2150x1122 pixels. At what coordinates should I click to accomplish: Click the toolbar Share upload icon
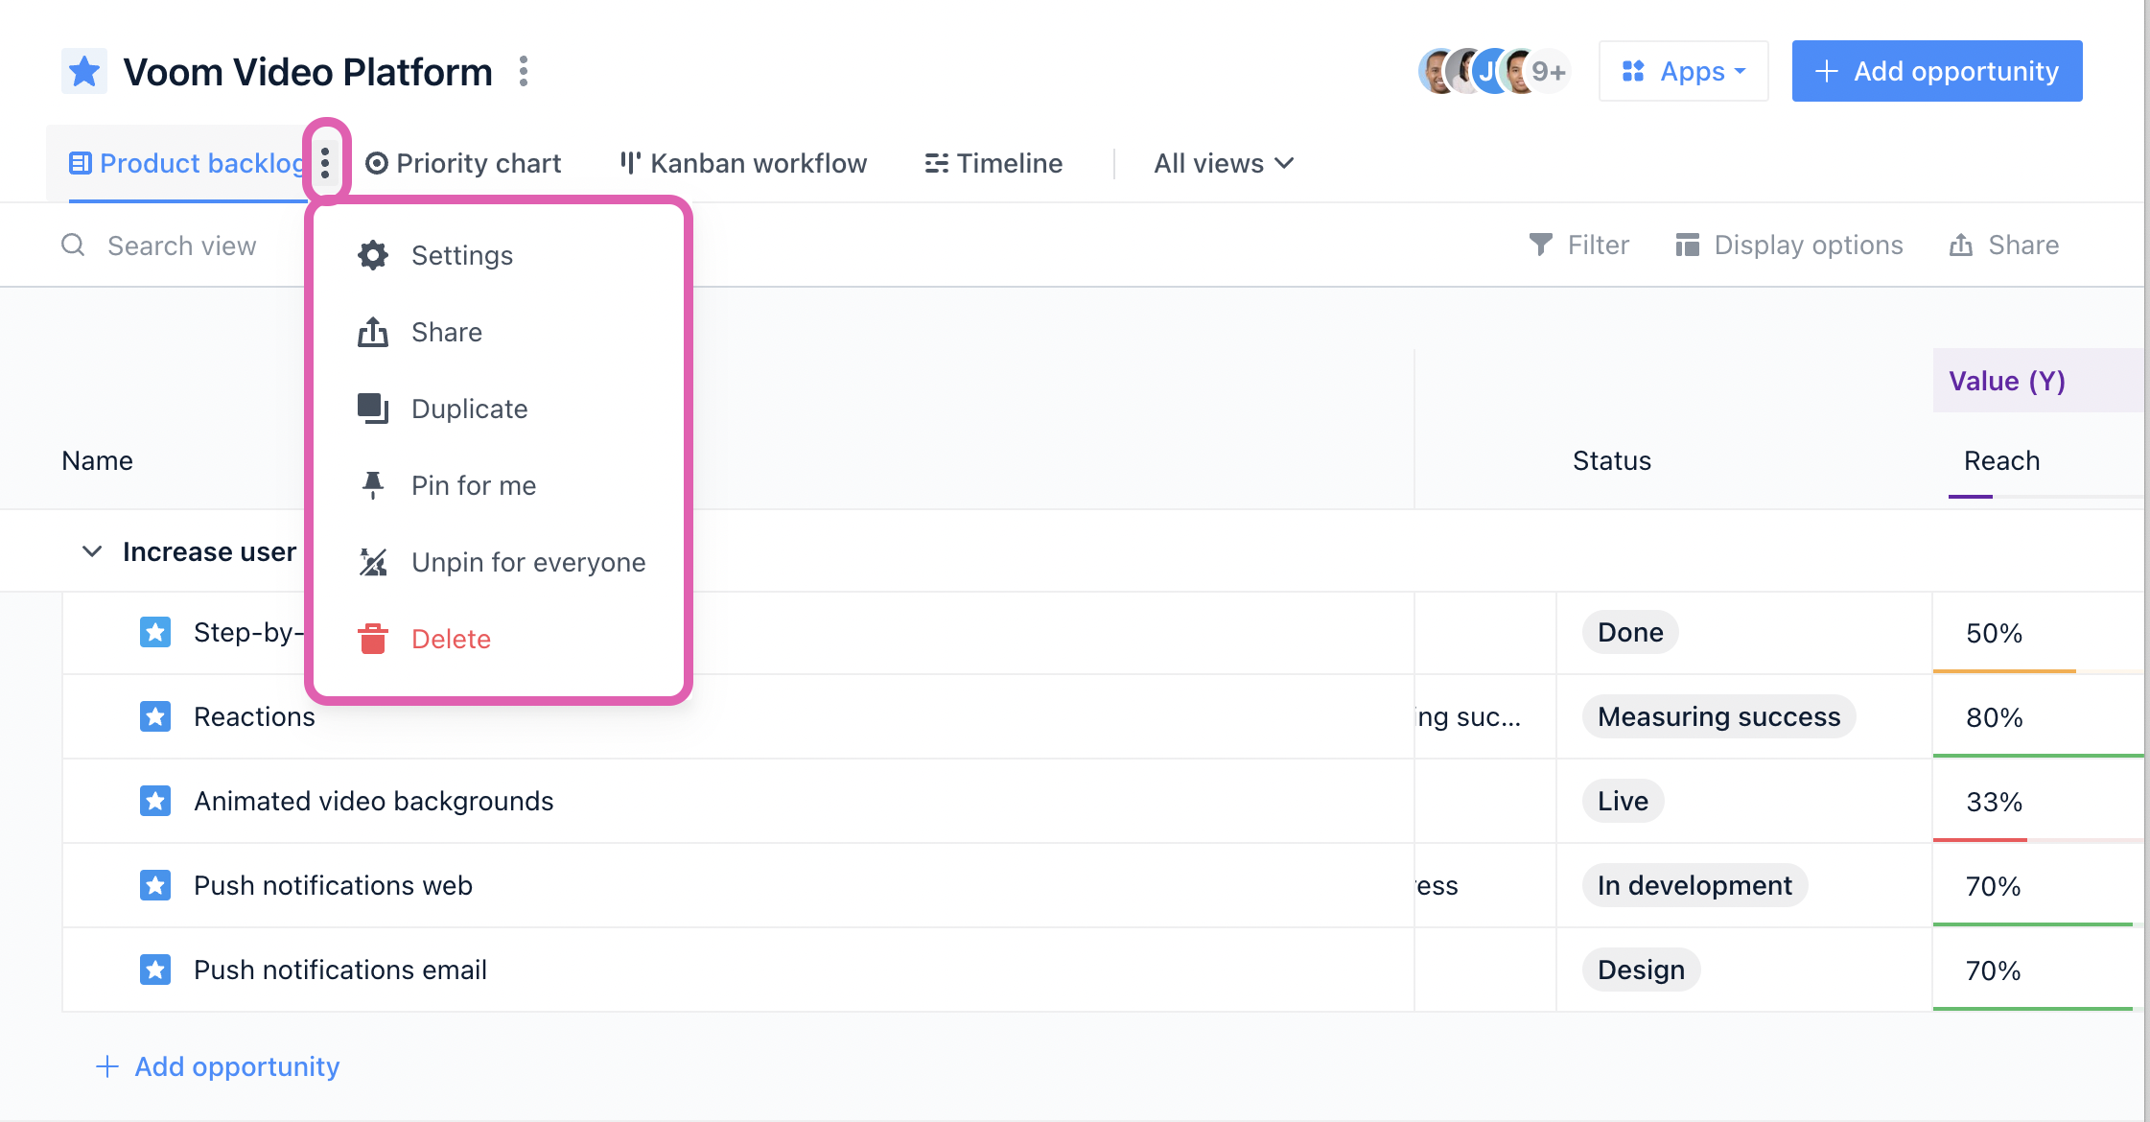pos(1961,245)
